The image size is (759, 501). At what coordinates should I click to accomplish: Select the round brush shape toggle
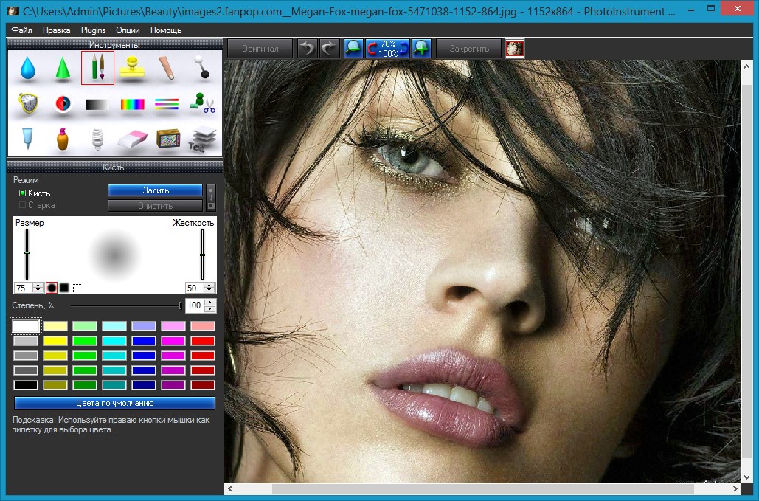(x=52, y=287)
